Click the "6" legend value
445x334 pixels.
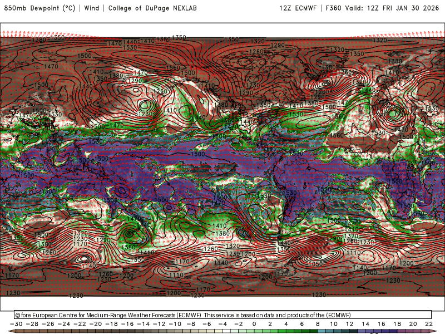[x=302, y=324]
